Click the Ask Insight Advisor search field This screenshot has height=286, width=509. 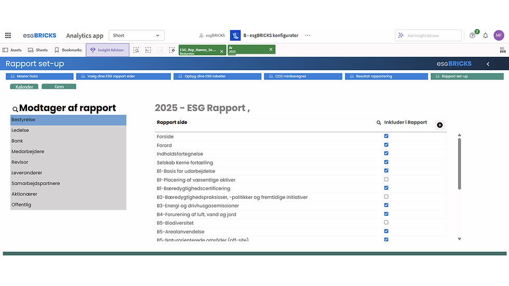(x=428, y=35)
